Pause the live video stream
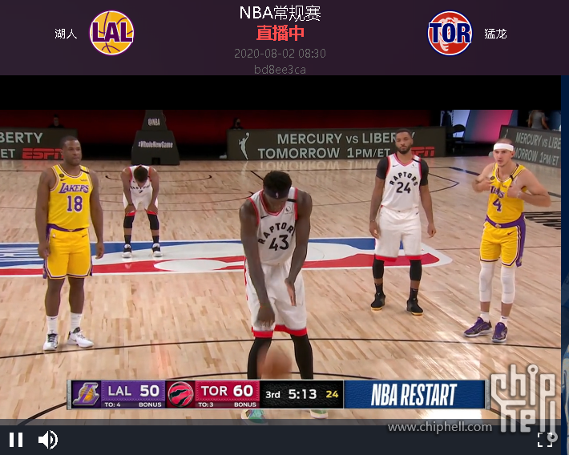 click(16, 440)
